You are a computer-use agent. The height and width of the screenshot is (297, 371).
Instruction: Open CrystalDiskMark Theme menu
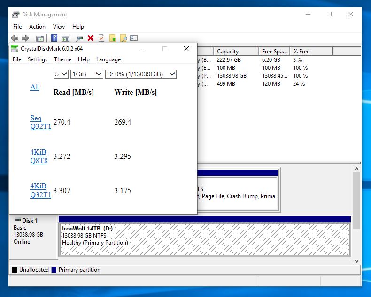(63, 59)
